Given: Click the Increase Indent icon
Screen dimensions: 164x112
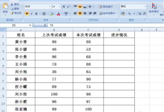Looking at the screenshot, I should click(95, 13).
